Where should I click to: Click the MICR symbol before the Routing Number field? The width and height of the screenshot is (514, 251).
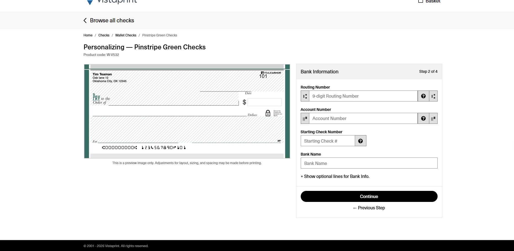305,96
